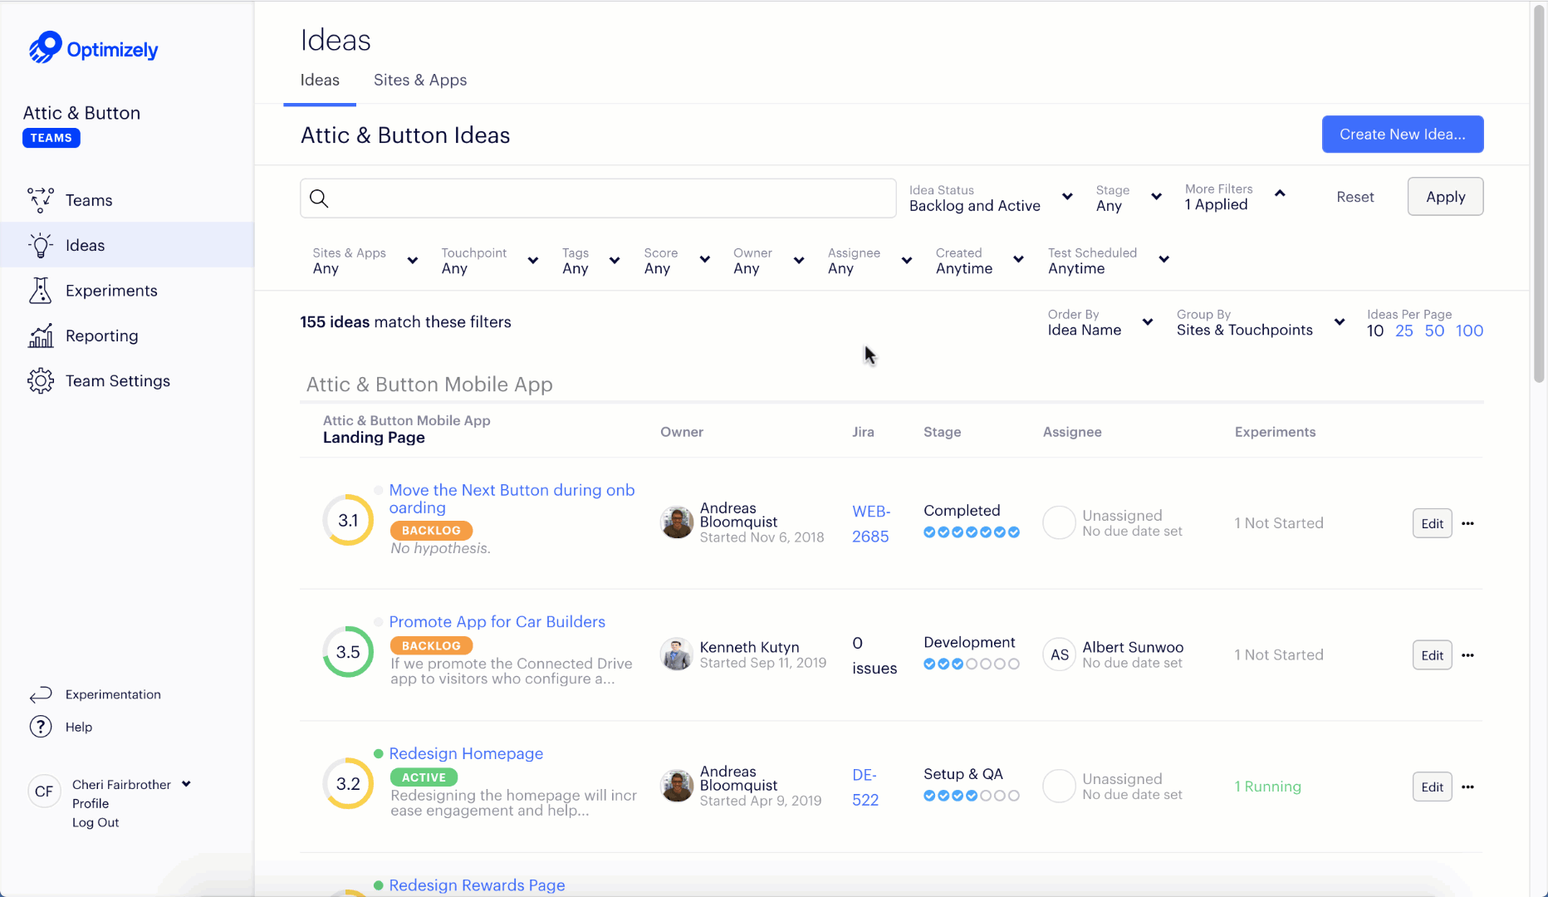This screenshot has height=897, width=1548.
Task: Show 25 ideas per page
Action: (x=1404, y=331)
